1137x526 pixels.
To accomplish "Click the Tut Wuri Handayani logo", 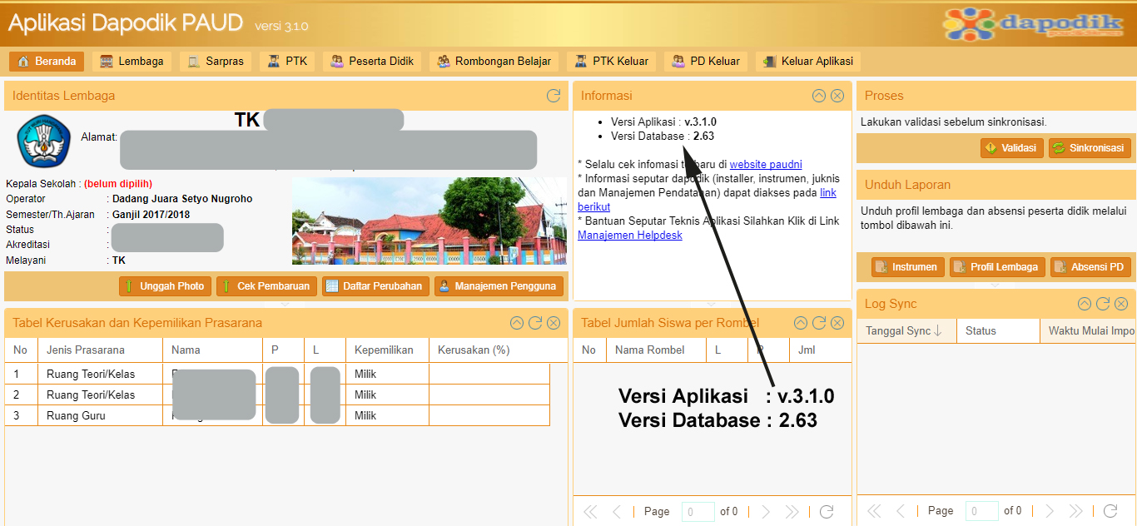I will [x=44, y=142].
